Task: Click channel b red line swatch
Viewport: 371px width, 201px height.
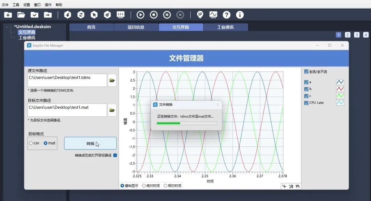Action: click(340, 89)
